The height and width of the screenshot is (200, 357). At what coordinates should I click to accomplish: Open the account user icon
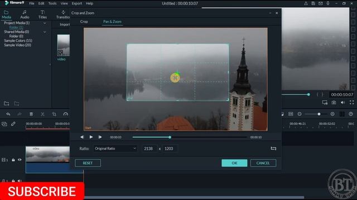306,3
